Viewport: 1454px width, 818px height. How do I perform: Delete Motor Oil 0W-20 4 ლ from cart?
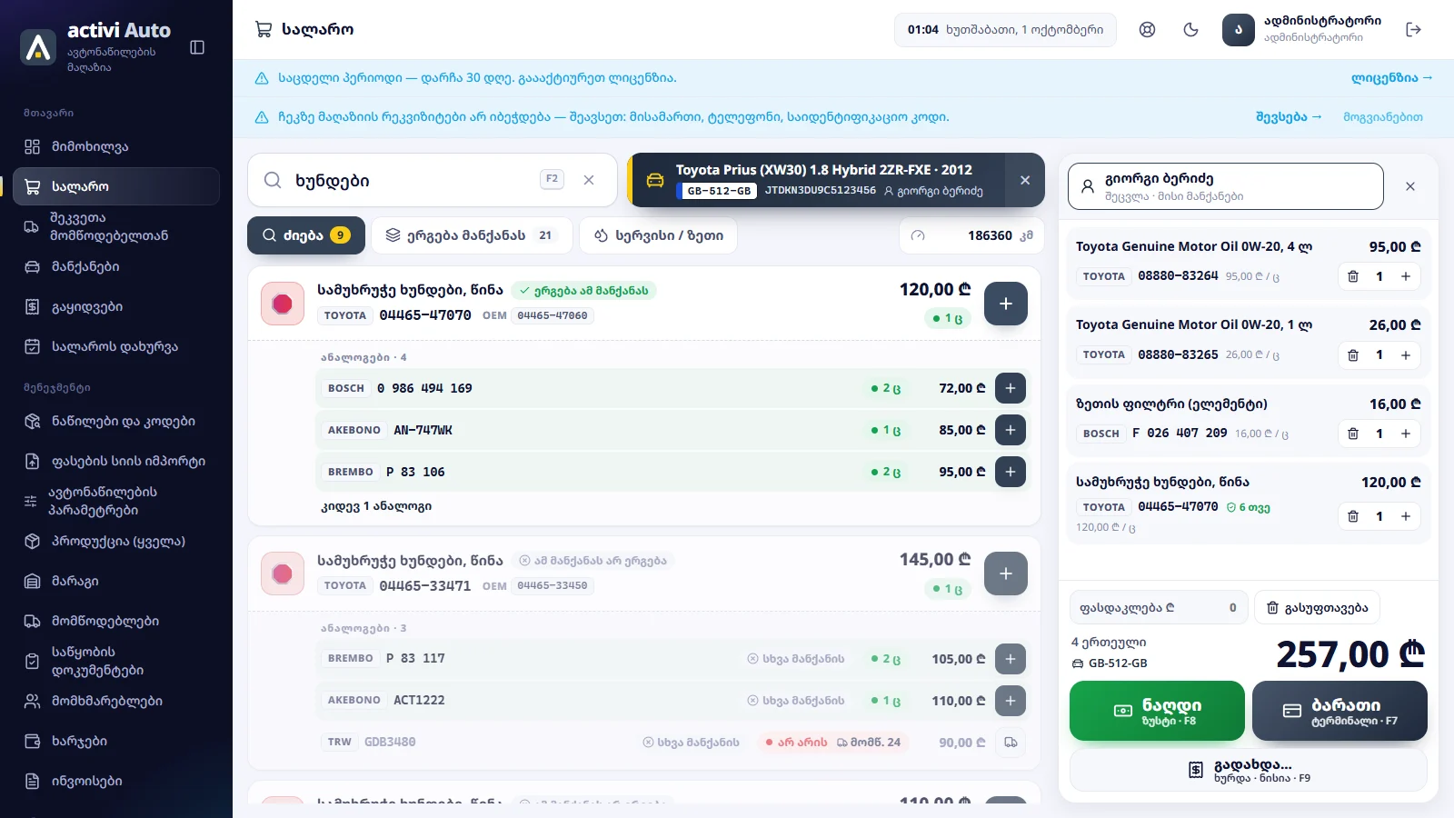pyautogui.click(x=1353, y=276)
